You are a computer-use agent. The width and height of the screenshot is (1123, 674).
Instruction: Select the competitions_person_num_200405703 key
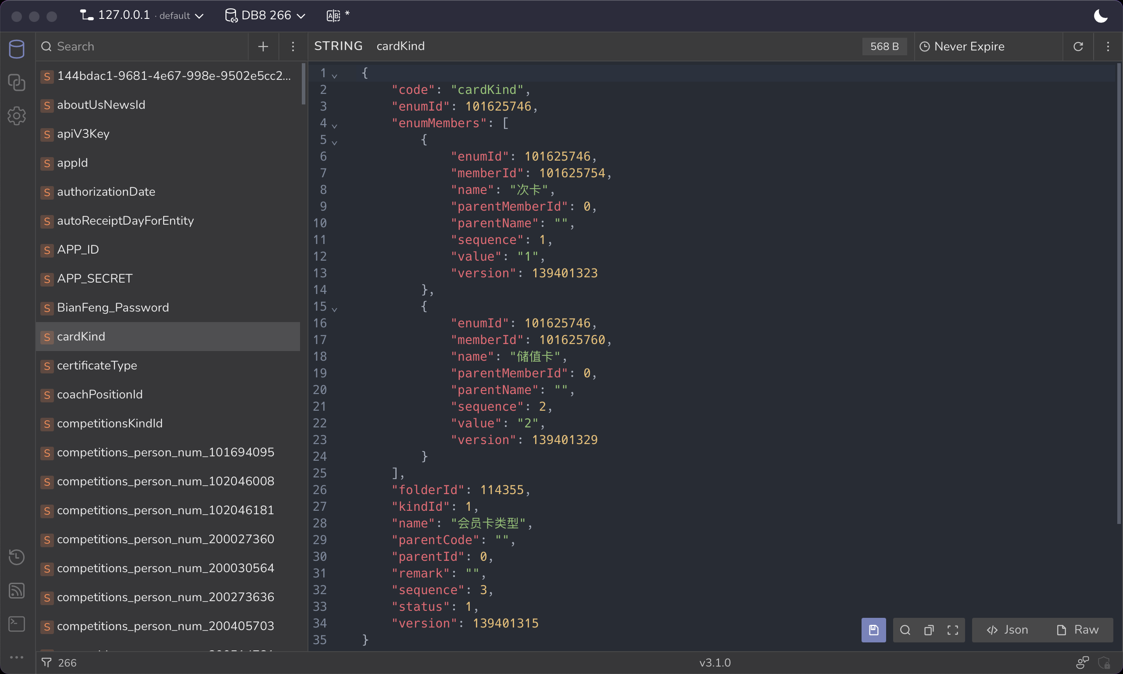[x=168, y=626]
